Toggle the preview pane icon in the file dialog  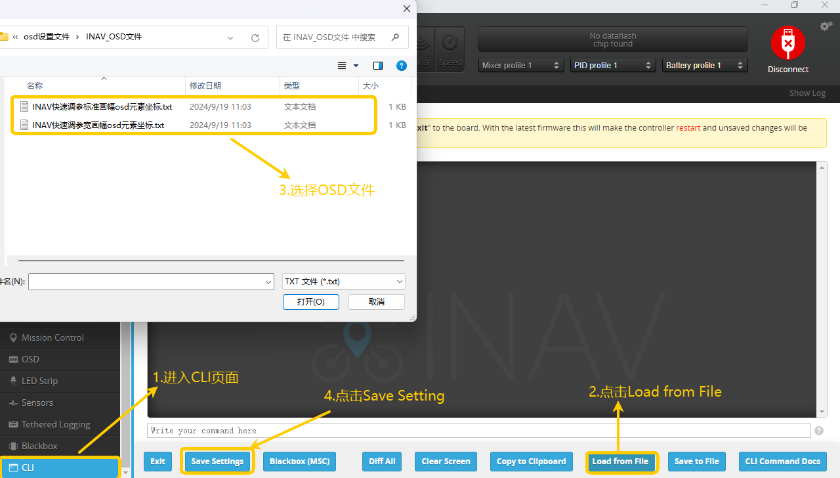(x=377, y=66)
